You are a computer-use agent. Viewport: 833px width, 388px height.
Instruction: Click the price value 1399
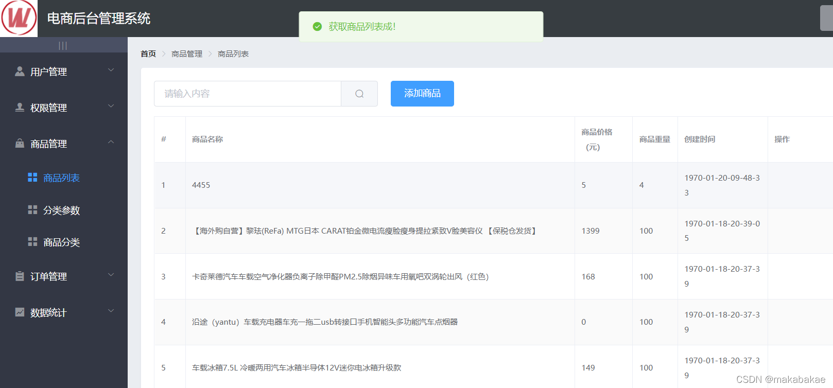pos(591,231)
